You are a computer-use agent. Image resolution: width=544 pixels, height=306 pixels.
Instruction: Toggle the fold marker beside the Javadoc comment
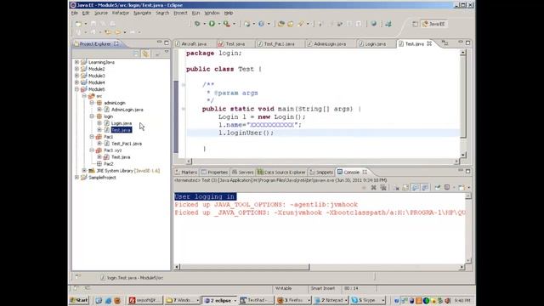point(184,85)
